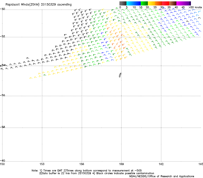
Task: Click the orange 25-30 knots legend segment
Action: click(159, 3)
